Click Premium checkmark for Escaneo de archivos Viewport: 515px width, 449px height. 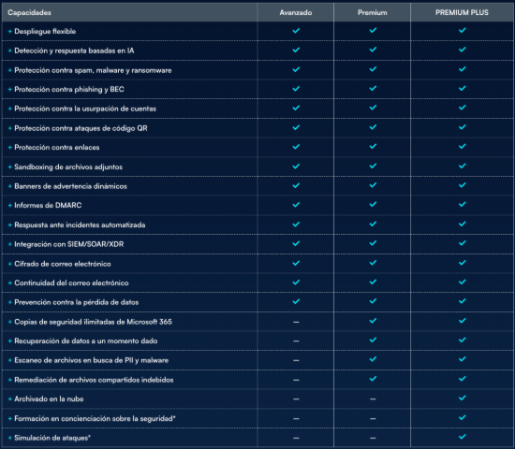click(373, 359)
